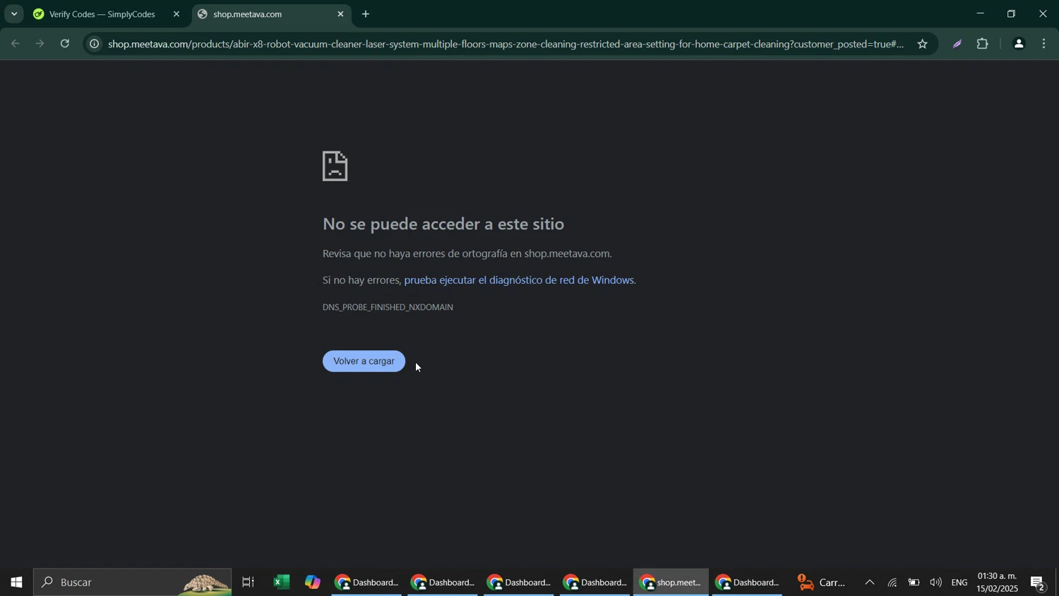Open Chrome three-dot menu
Viewport: 1059px width, 596px height.
(1044, 44)
